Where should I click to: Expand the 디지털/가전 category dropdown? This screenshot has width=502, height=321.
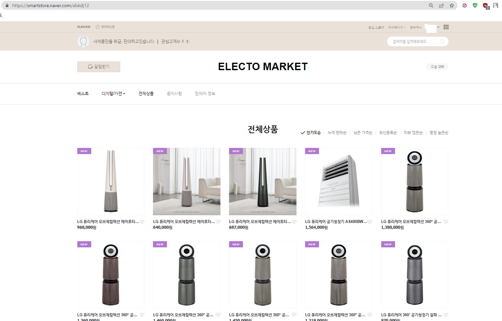[x=113, y=94]
